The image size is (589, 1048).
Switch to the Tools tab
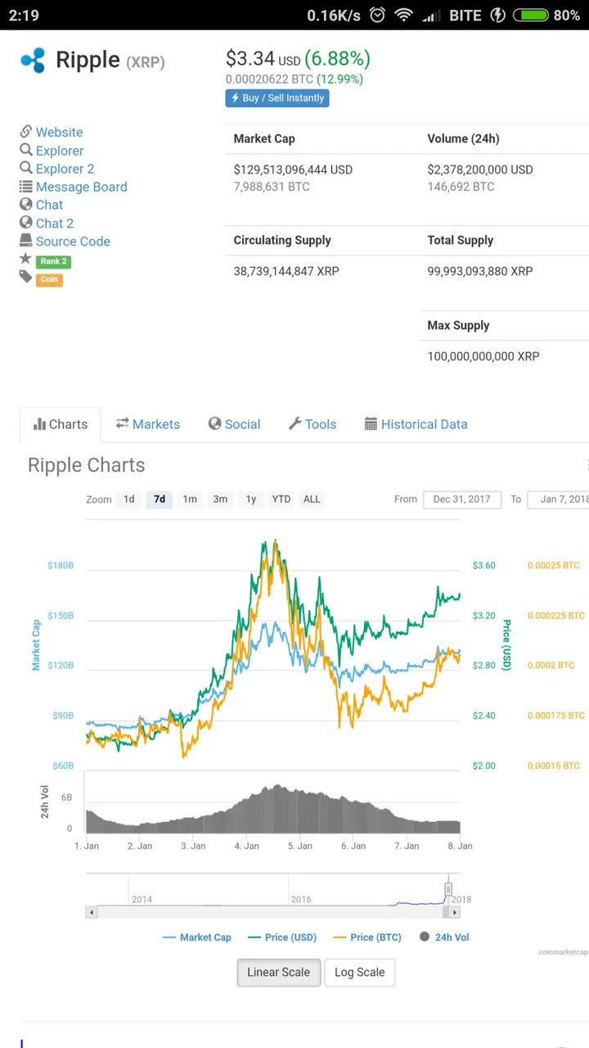click(312, 424)
